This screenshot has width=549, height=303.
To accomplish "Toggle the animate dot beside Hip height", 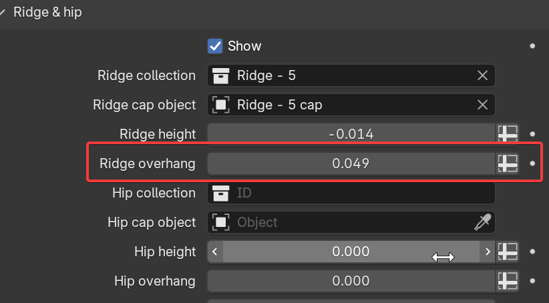I will point(532,252).
